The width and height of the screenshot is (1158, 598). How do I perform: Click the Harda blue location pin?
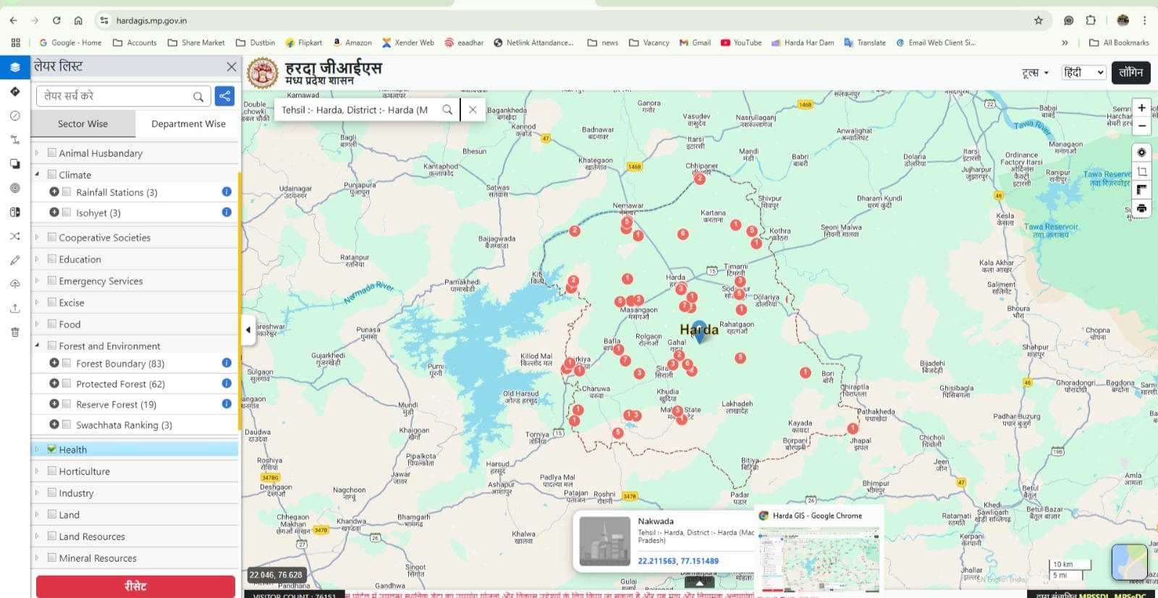pyautogui.click(x=699, y=330)
